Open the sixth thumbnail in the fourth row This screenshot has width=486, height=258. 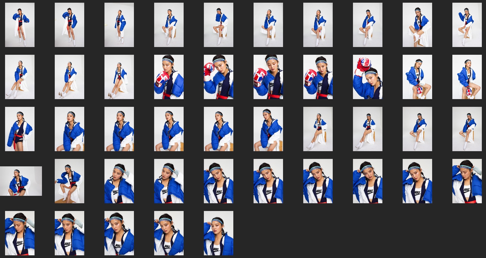point(268,181)
